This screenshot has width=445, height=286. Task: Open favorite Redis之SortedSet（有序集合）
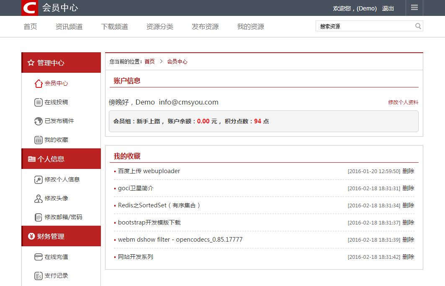[x=159, y=205]
